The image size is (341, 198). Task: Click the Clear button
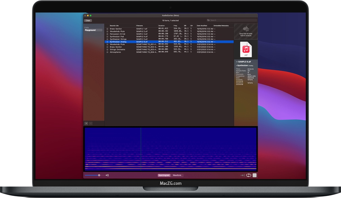87,20
